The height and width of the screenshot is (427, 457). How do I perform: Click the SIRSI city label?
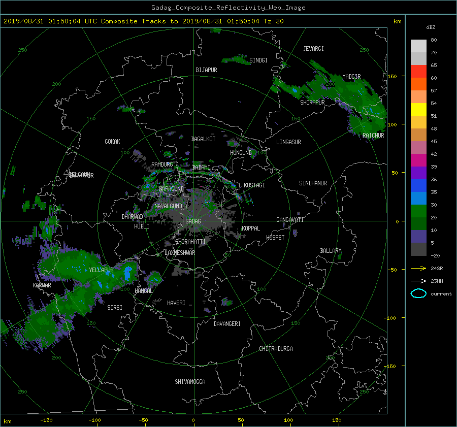(x=115, y=308)
